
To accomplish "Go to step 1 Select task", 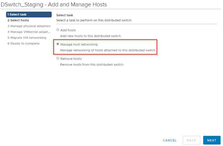I will pos(29,15).
